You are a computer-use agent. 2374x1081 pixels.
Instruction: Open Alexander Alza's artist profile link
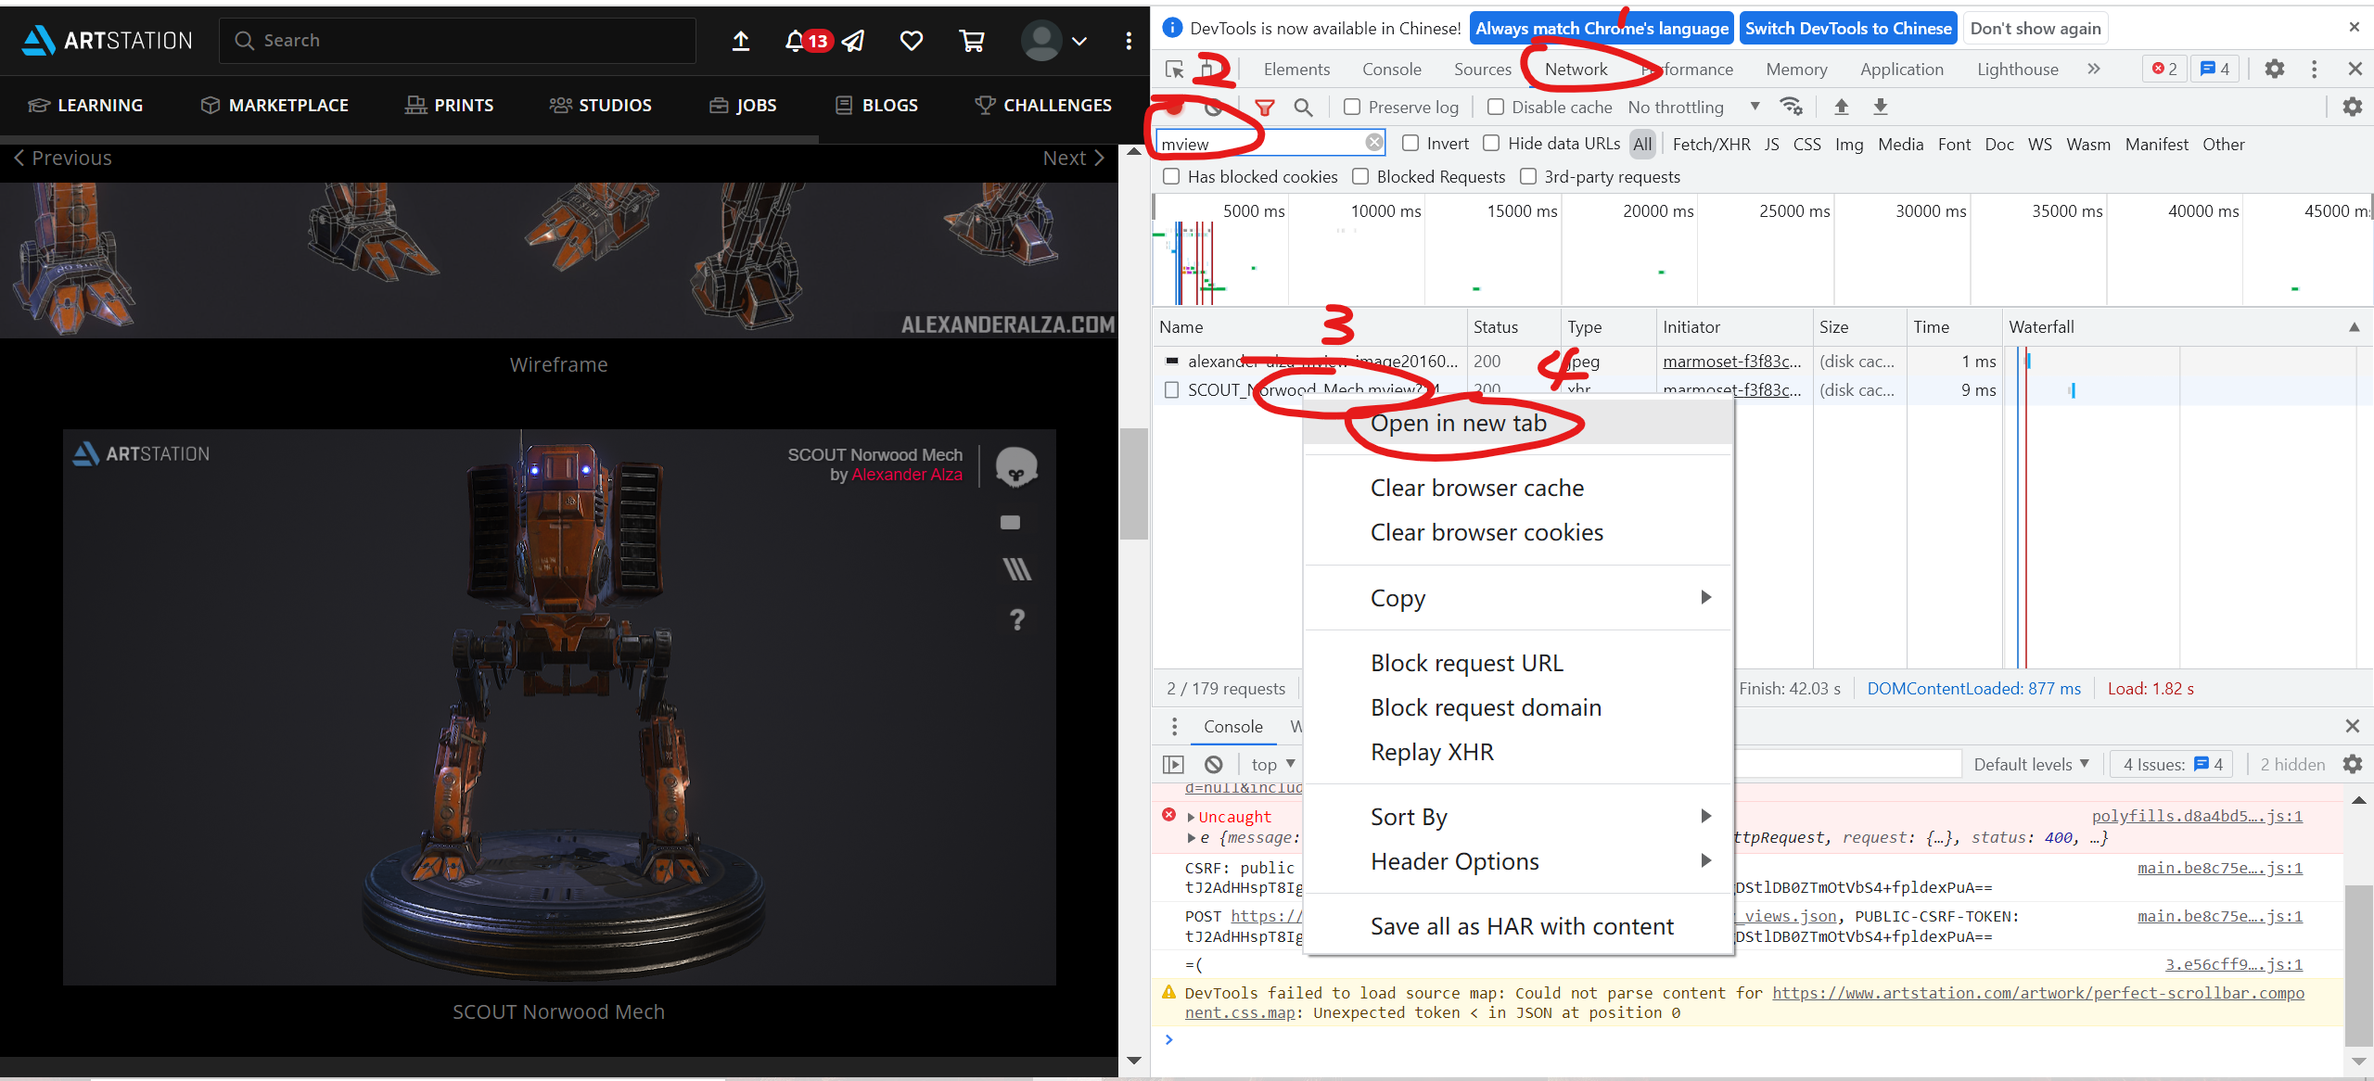[x=906, y=474]
